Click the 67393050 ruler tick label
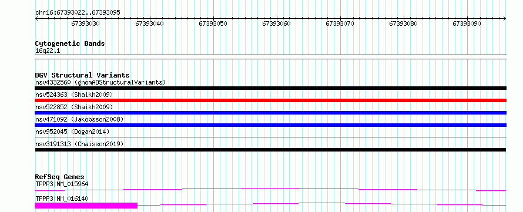The width and height of the screenshot is (523, 212). [213, 23]
